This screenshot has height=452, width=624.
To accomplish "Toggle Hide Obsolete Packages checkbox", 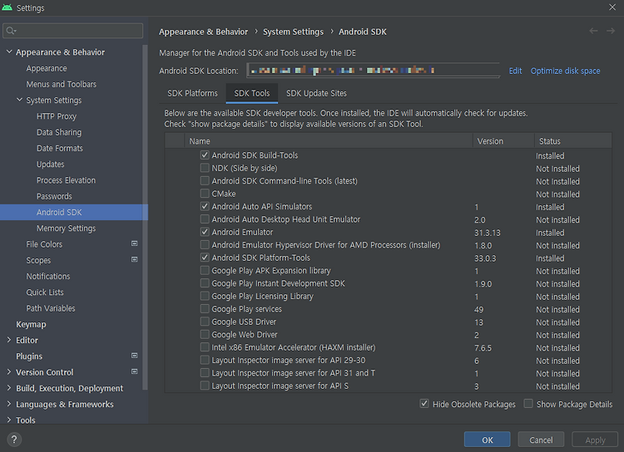I will [x=424, y=404].
